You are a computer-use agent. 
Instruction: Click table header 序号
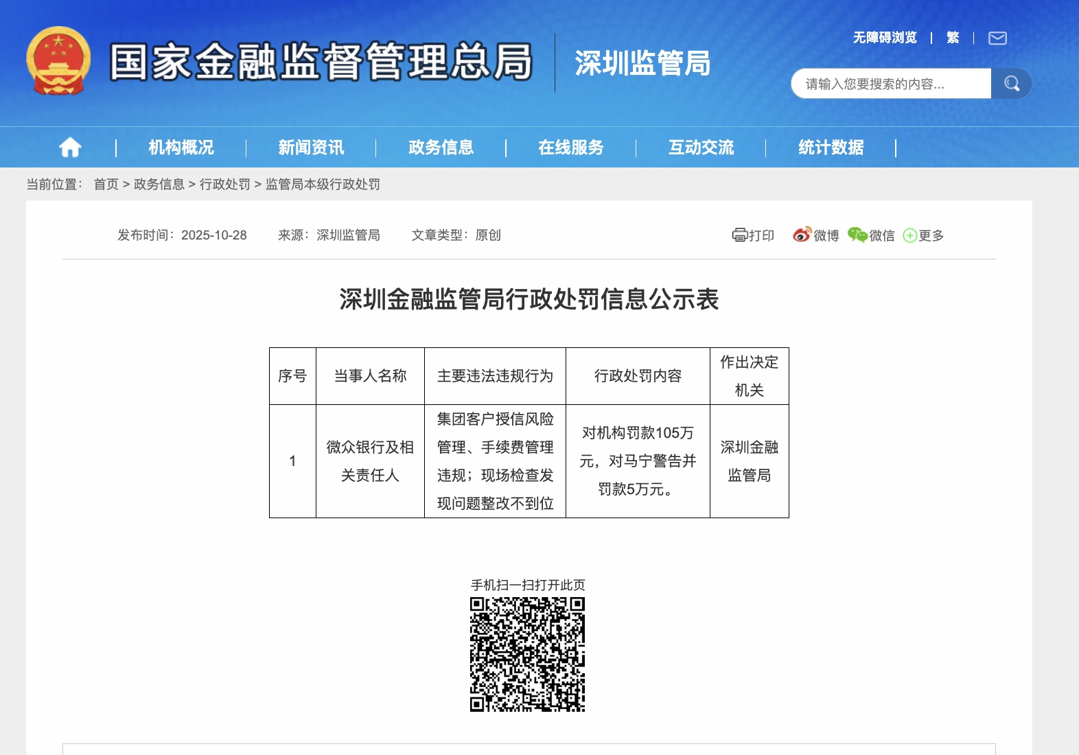click(292, 376)
